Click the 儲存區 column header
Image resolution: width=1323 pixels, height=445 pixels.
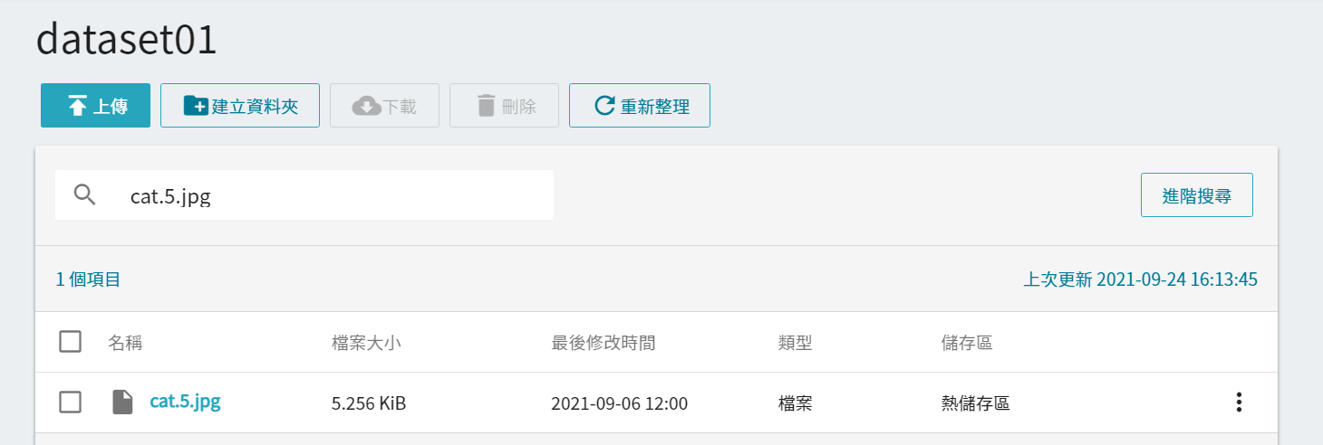coord(967,343)
